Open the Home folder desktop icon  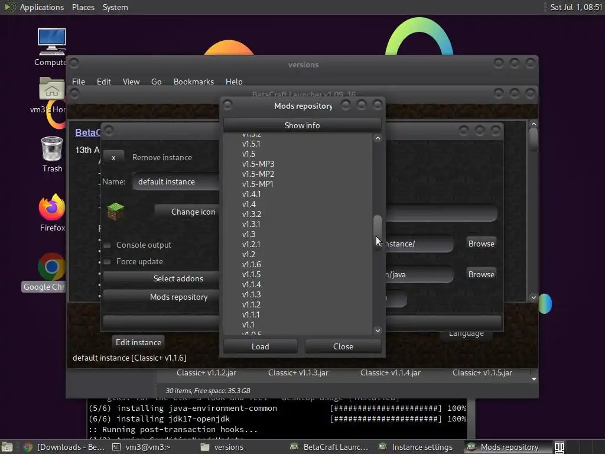(51, 89)
